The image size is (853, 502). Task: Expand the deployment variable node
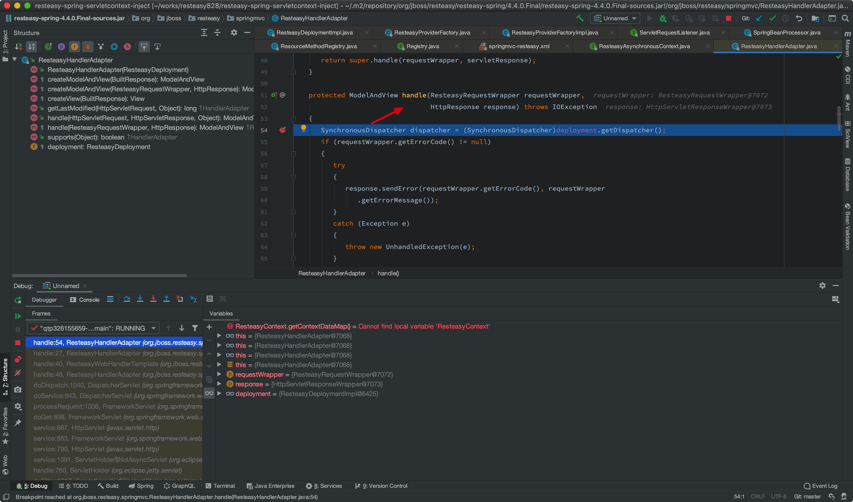(219, 393)
